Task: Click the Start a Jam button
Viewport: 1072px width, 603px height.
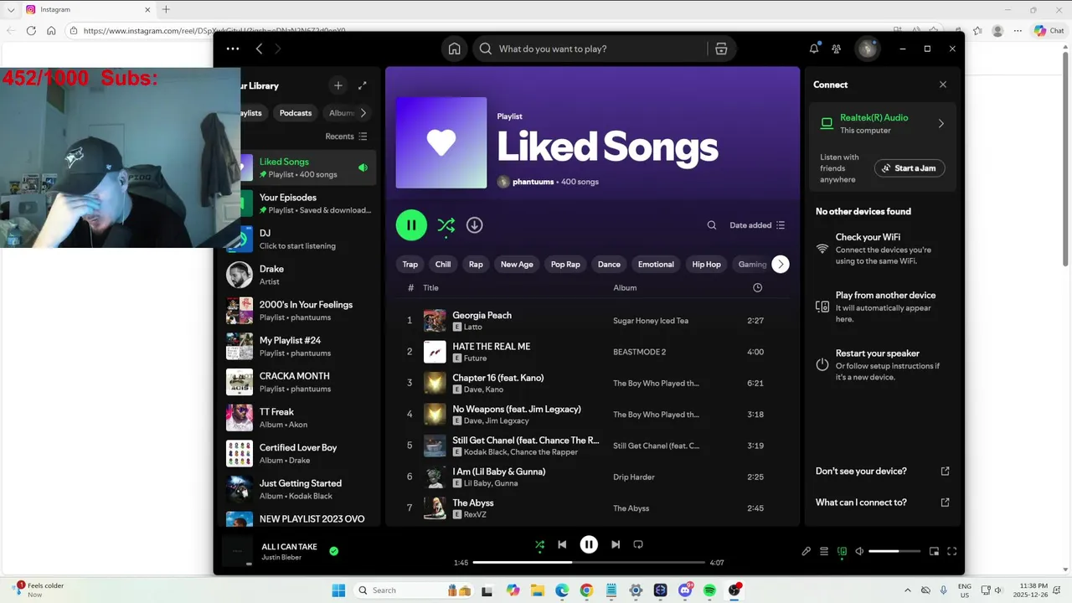Action: [910, 168]
